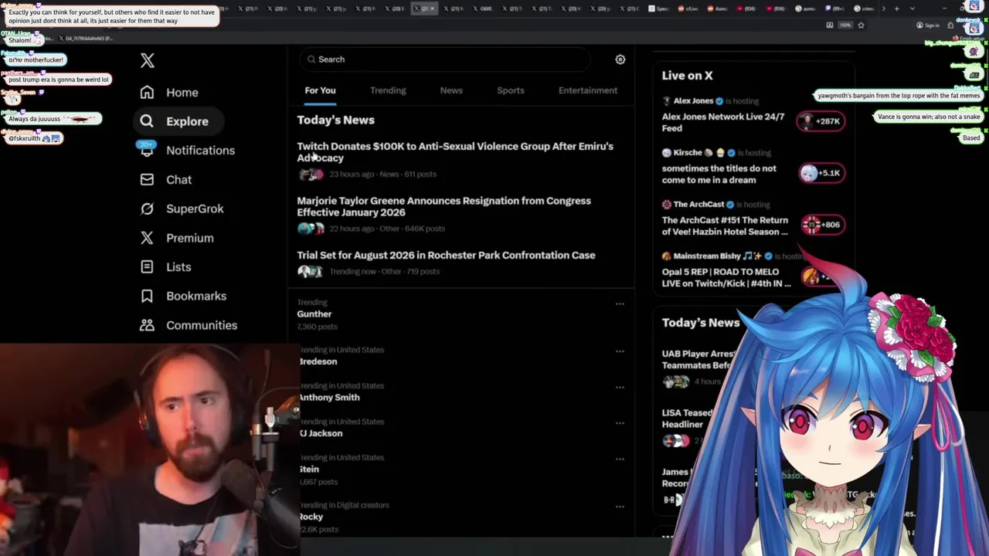This screenshot has height=556, width=989.
Task: Open Notifications bell icon
Action: point(147,150)
